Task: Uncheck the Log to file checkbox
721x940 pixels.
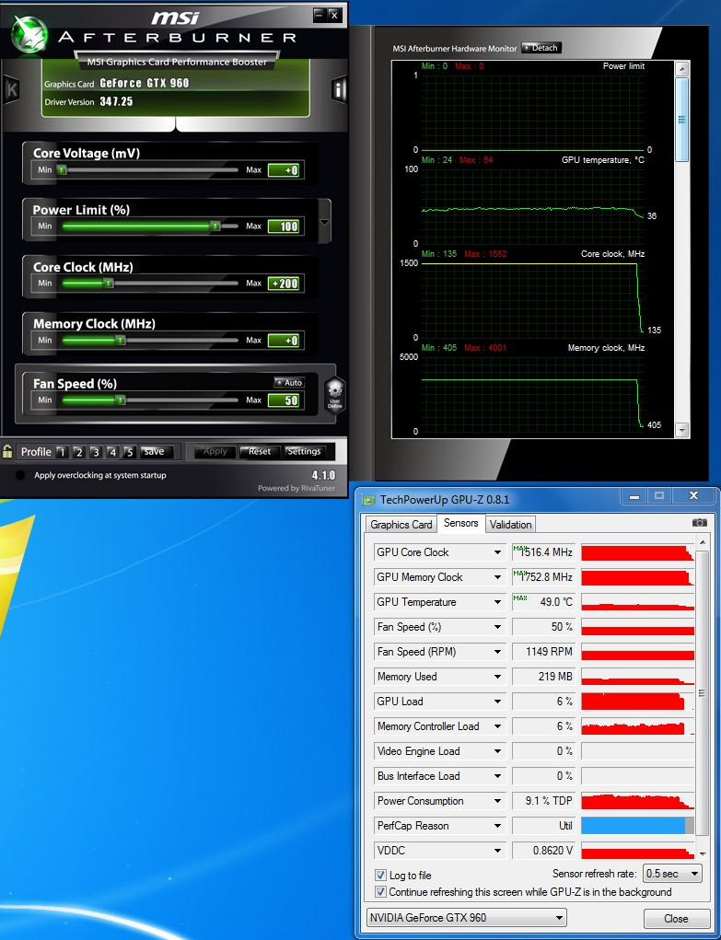Action: tap(381, 875)
